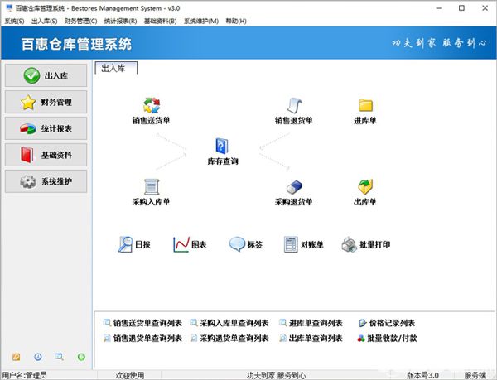Click the icon beside 进库单查询列表
The height and width of the screenshot is (380, 497).
282,323
